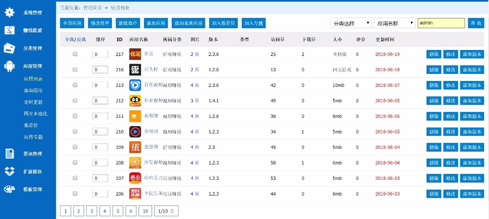The image size is (489, 219).
Task: Click the orange app icon in row 211
Action: (x=135, y=116)
